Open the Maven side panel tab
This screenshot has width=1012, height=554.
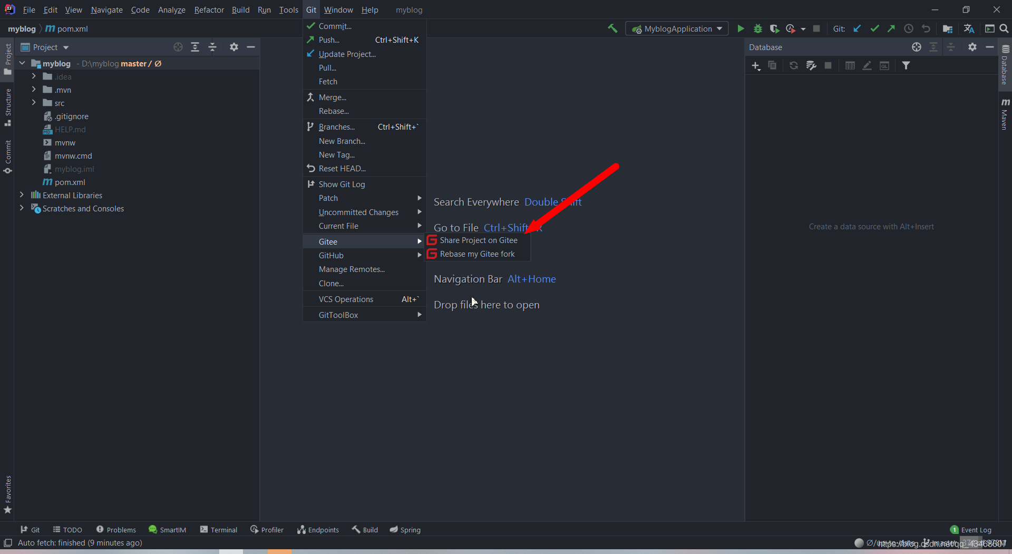pos(1005,113)
